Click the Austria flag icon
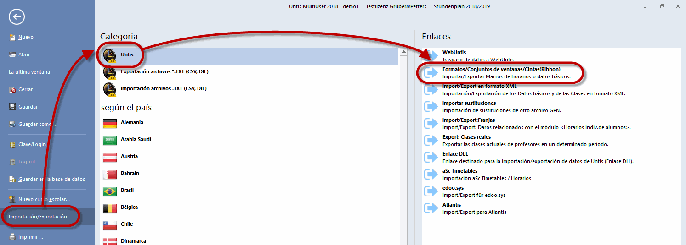 point(110,158)
